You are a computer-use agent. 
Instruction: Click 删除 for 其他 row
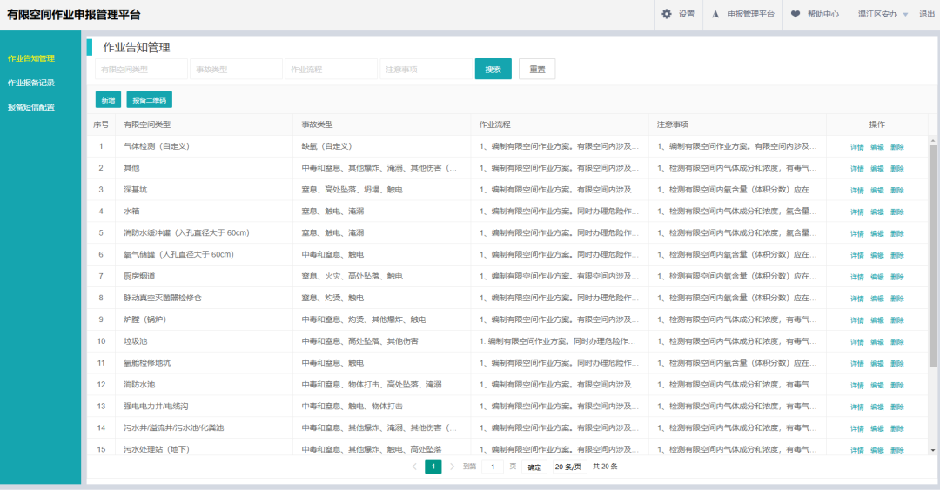tap(896, 169)
